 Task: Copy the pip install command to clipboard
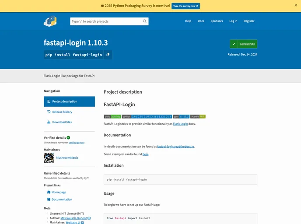(x=108, y=55)
